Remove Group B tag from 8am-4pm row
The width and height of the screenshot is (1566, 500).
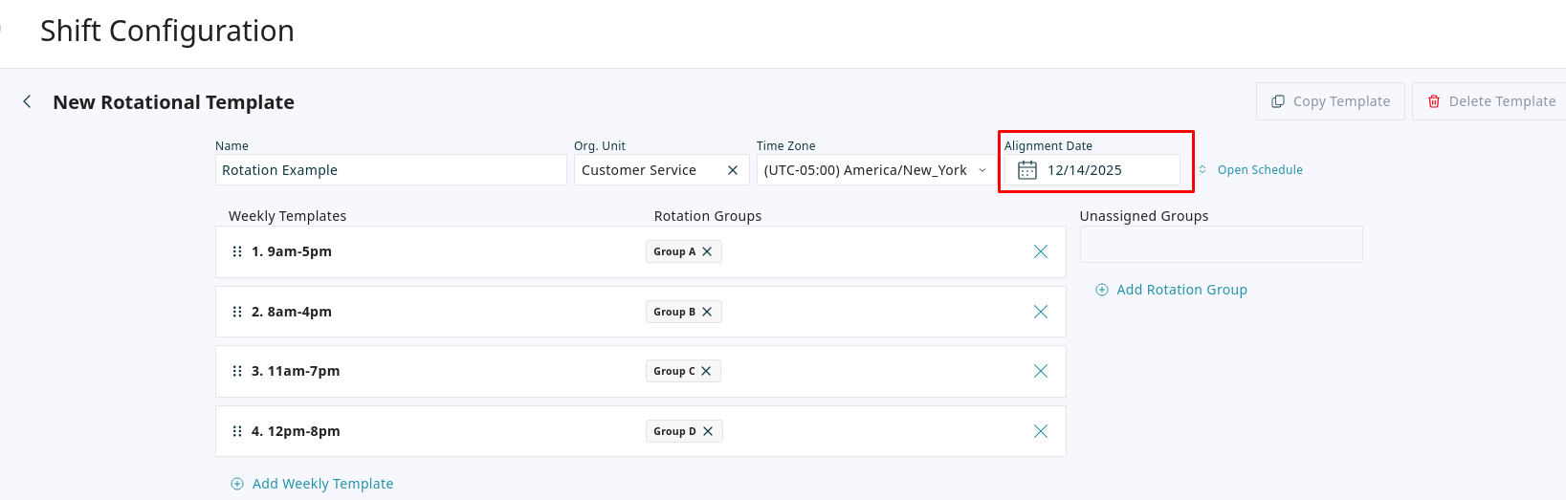pyautogui.click(x=707, y=312)
